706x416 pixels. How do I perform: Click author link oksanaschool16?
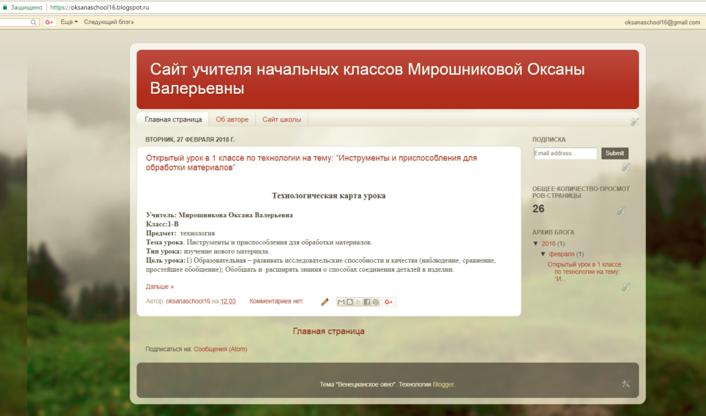coord(188,301)
